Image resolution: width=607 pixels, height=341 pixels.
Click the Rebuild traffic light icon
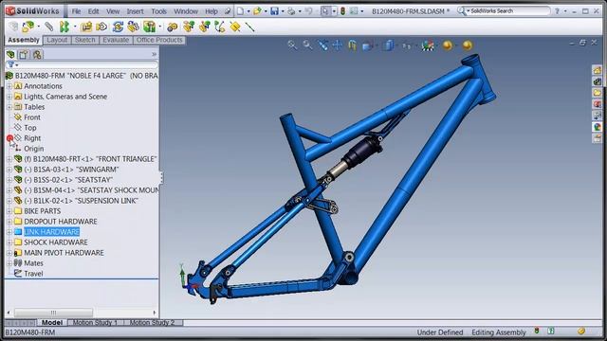click(x=342, y=11)
